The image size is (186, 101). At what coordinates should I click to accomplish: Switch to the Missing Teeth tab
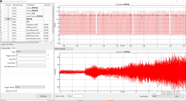click(6, 48)
